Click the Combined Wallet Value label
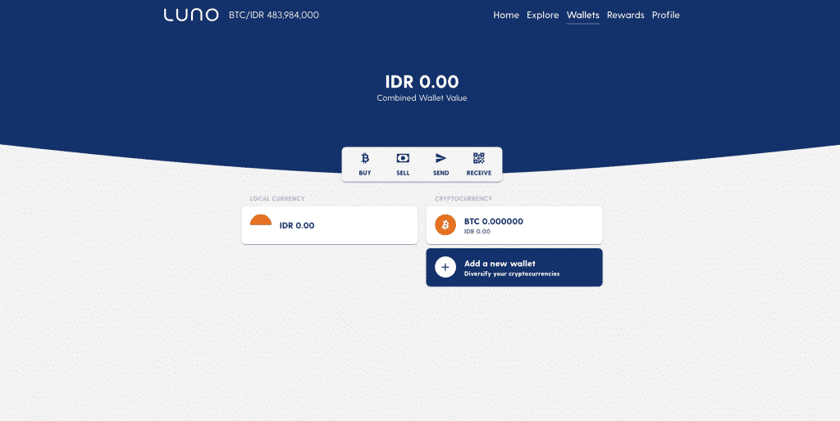Screen dimensions: 840x421 tap(422, 98)
